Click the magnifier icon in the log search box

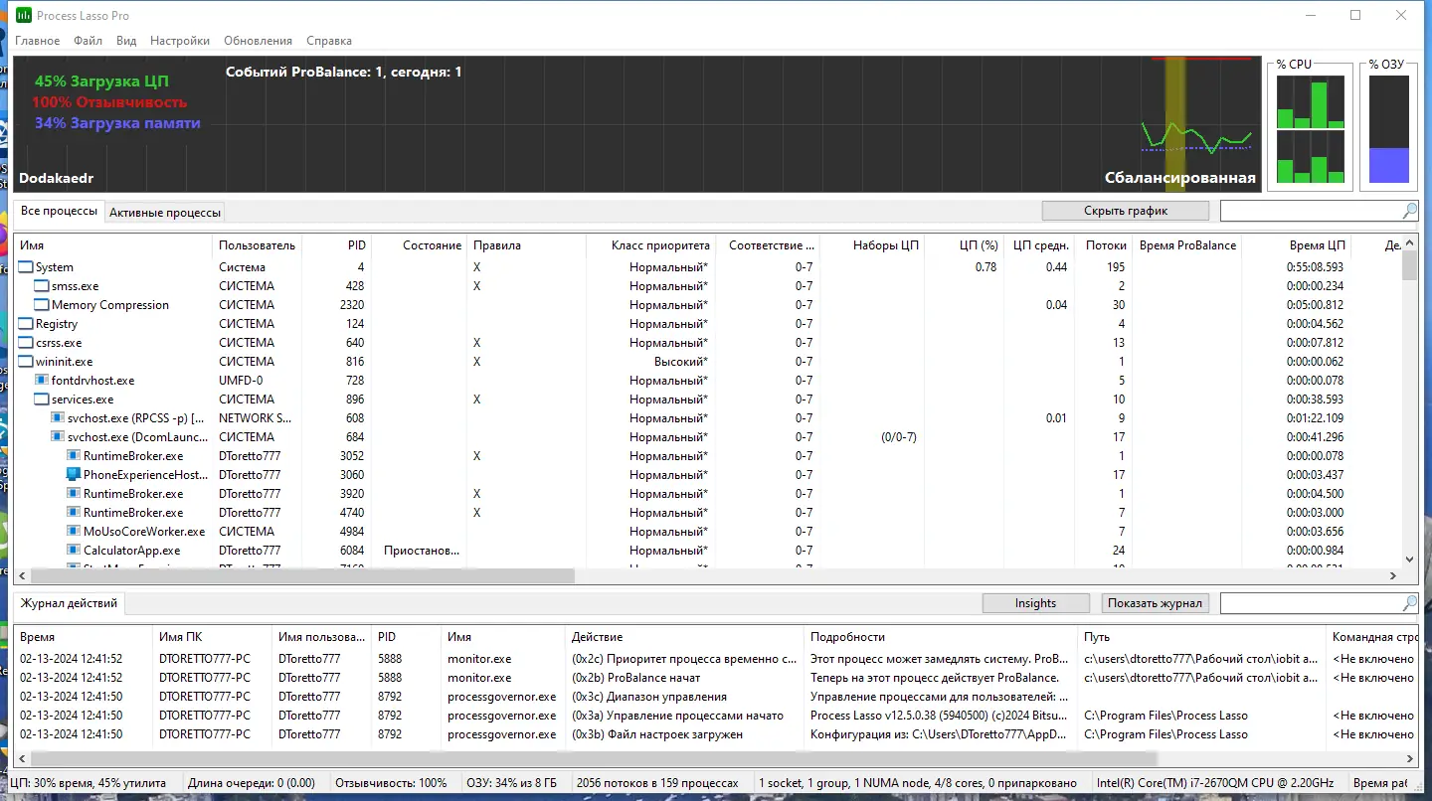pyautogui.click(x=1409, y=603)
